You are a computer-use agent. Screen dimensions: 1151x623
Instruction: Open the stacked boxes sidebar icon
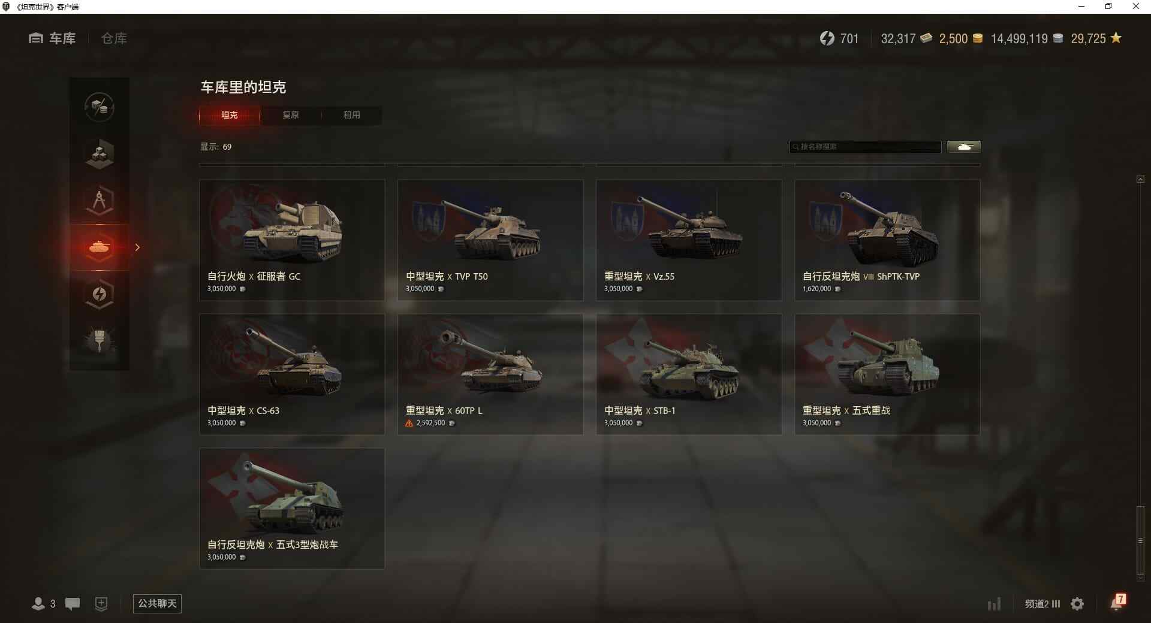point(100,153)
